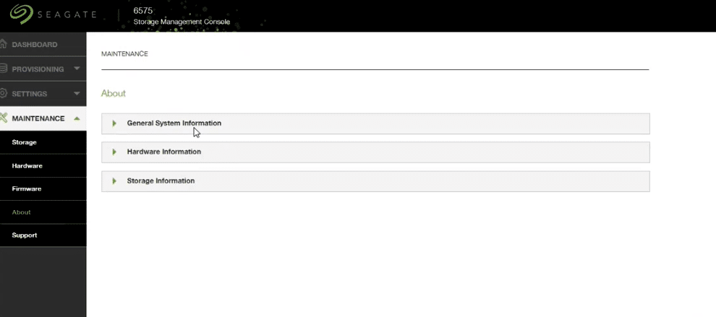Screen dimensions: 716x317
Task: Click the Provisioning stack icon
Action: coord(3,69)
